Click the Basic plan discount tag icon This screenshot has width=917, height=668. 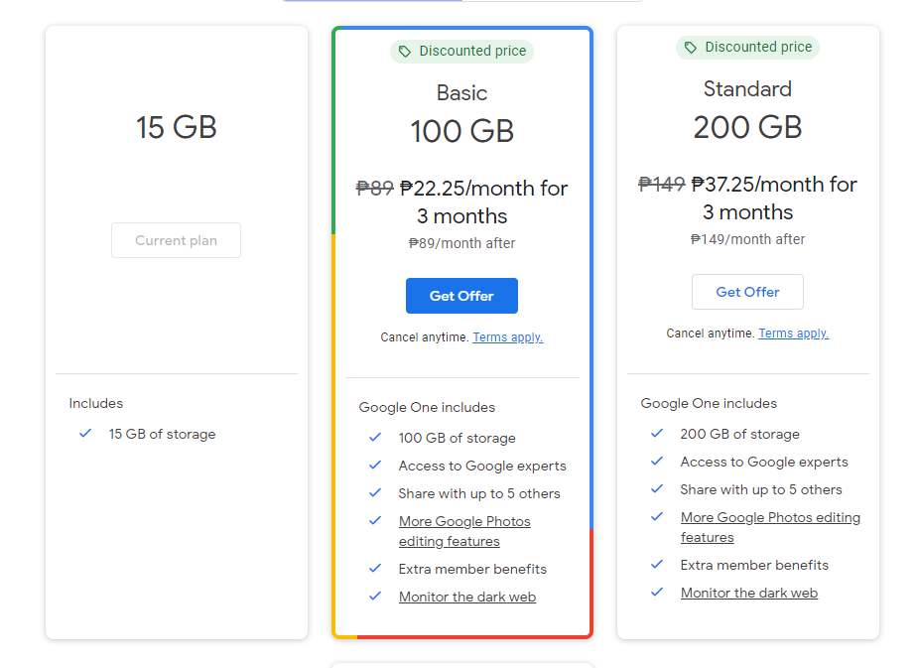405,52
